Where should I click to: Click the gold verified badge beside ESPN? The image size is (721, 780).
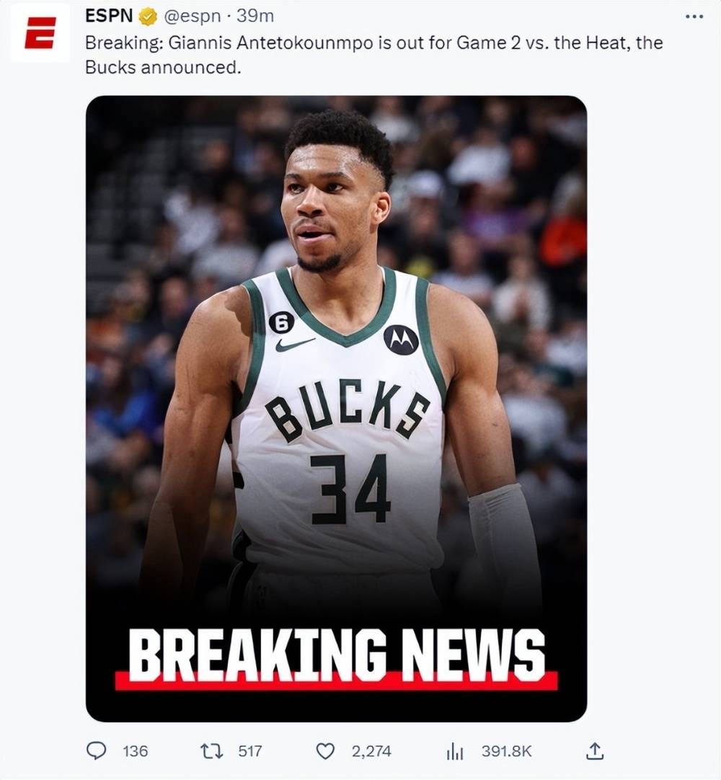click(147, 17)
